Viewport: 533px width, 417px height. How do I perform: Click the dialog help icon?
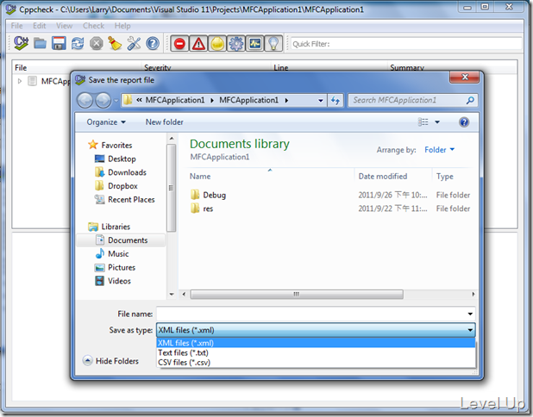pyautogui.click(x=464, y=121)
